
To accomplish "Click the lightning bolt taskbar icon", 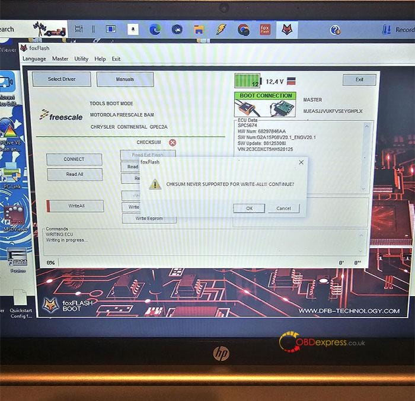I will click(x=221, y=30).
